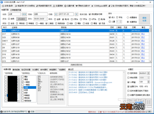Click the 目的 station input field

tap(41, 14)
